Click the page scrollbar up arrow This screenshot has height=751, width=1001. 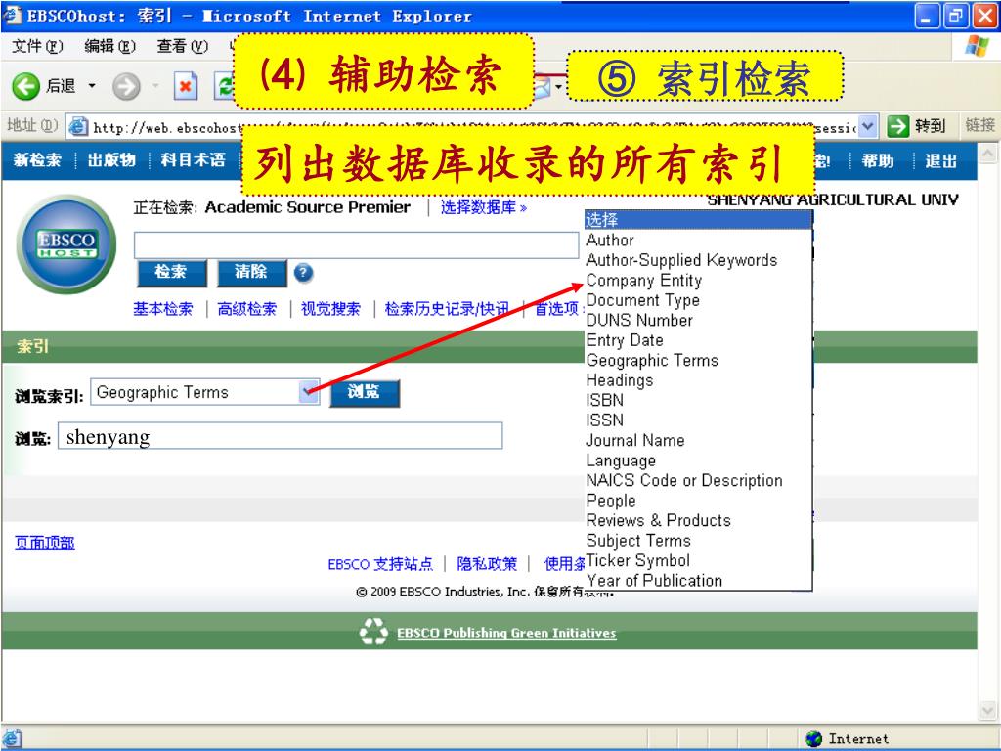[987, 154]
